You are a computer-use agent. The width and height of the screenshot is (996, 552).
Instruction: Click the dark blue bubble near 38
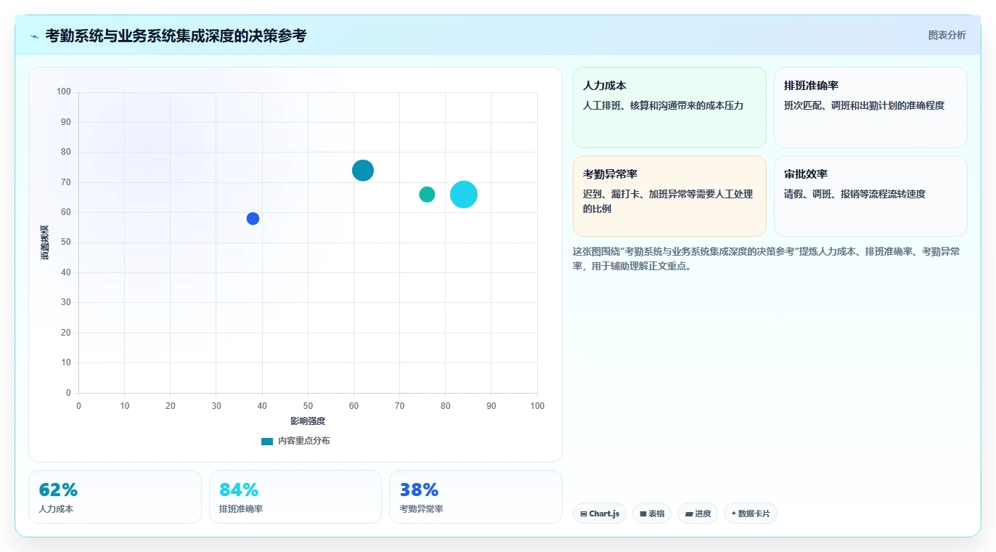click(x=253, y=219)
